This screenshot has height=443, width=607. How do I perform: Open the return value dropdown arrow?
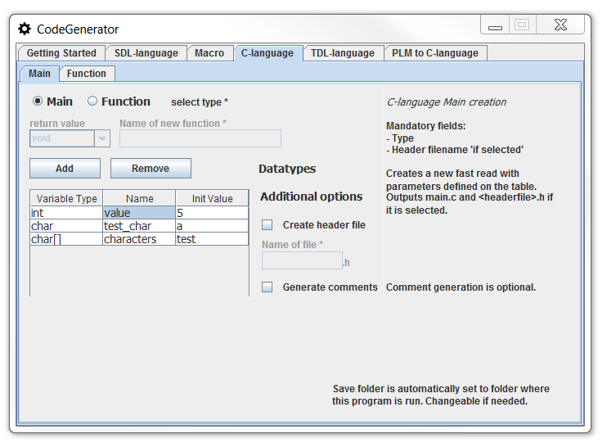tap(102, 138)
